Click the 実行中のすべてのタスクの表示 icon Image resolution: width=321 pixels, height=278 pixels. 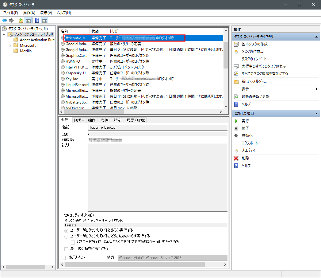tap(236, 66)
